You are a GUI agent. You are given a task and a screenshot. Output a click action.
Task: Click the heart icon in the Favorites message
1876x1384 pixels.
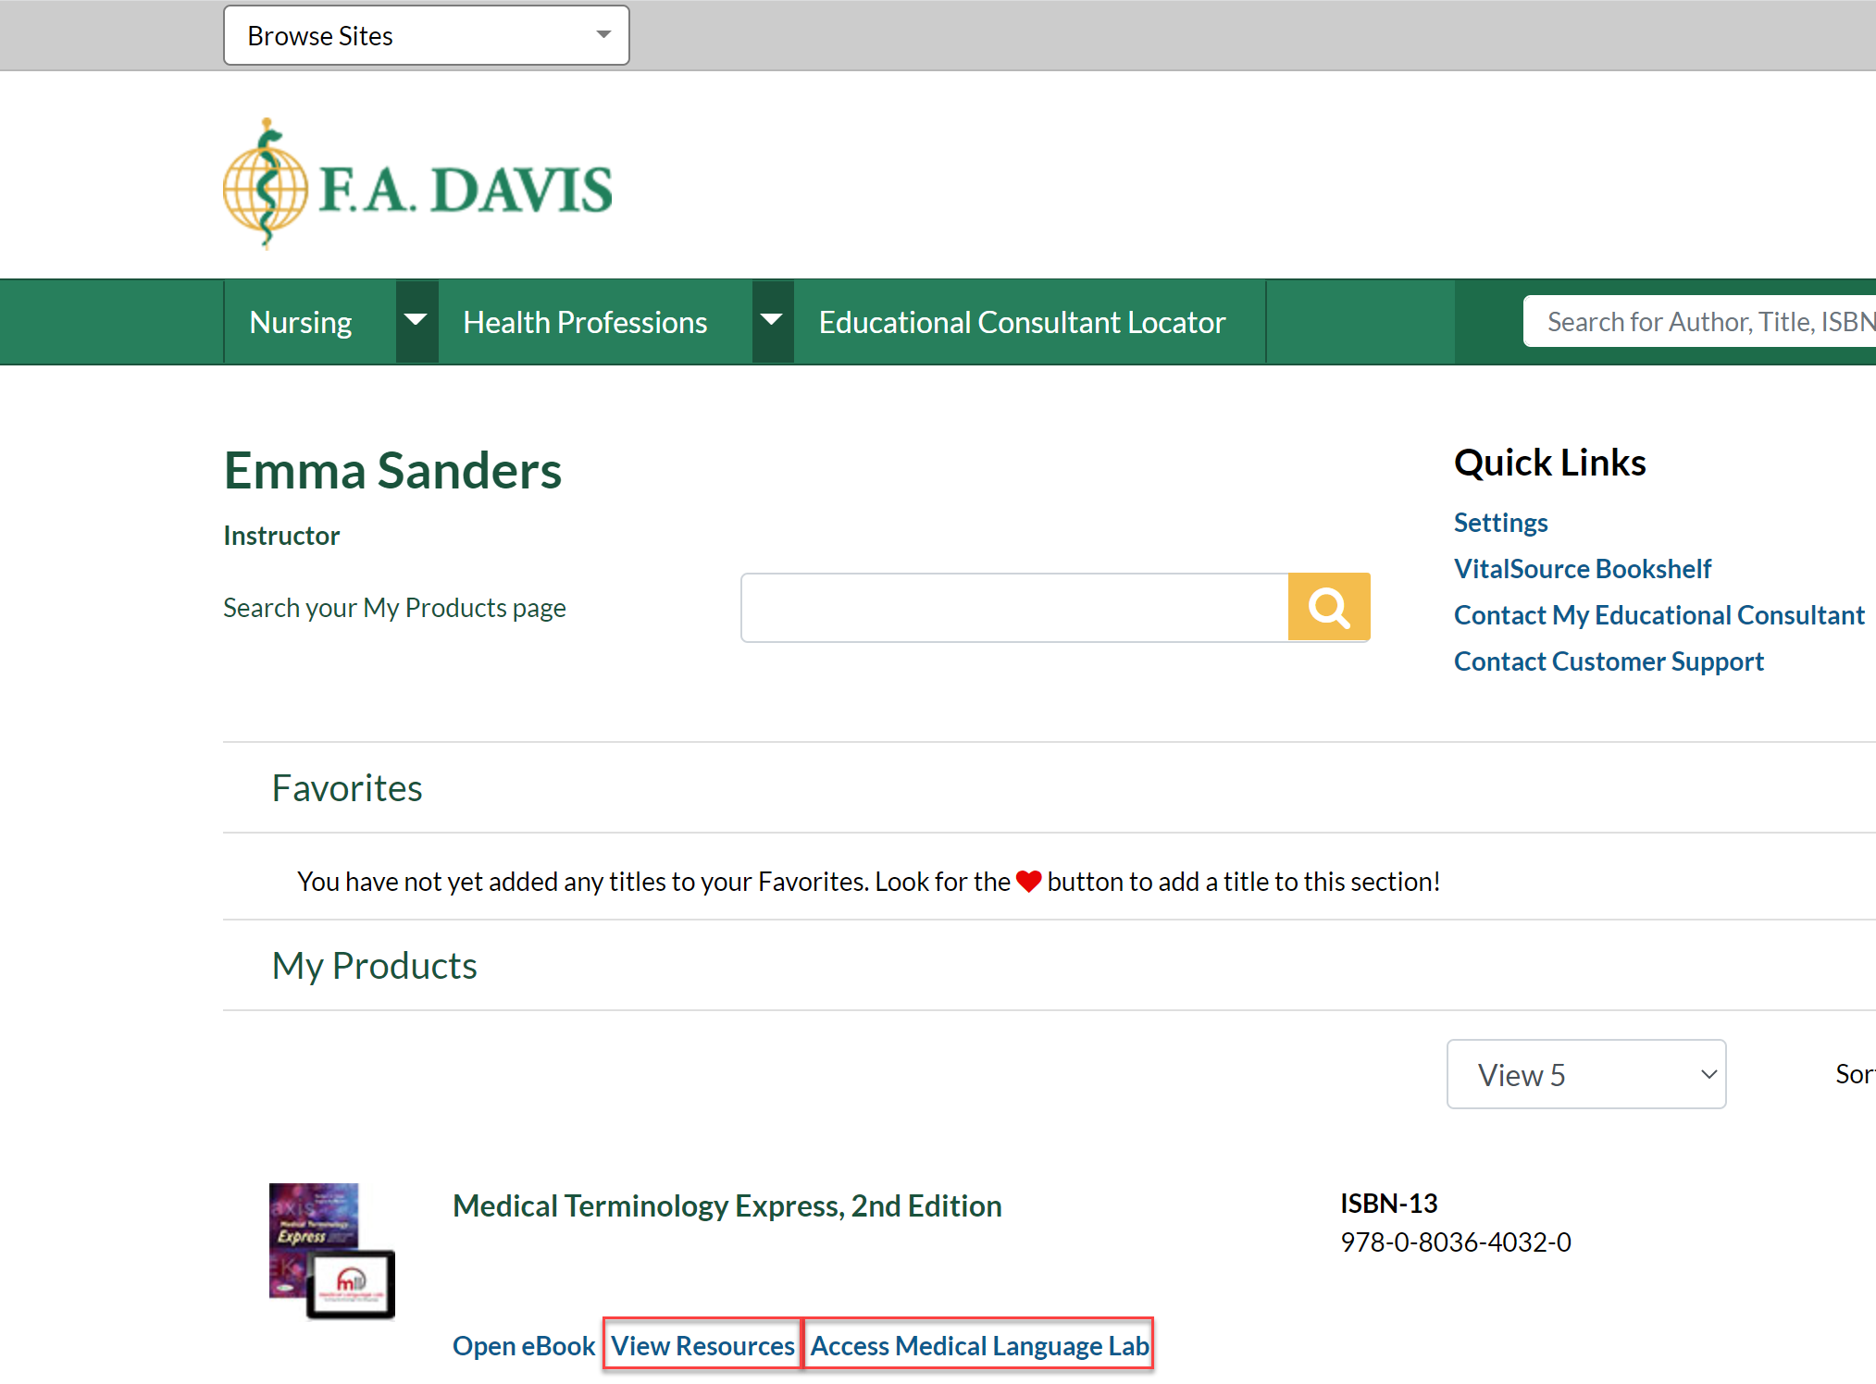tap(1028, 881)
